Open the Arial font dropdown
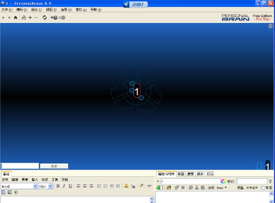 coord(35,186)
